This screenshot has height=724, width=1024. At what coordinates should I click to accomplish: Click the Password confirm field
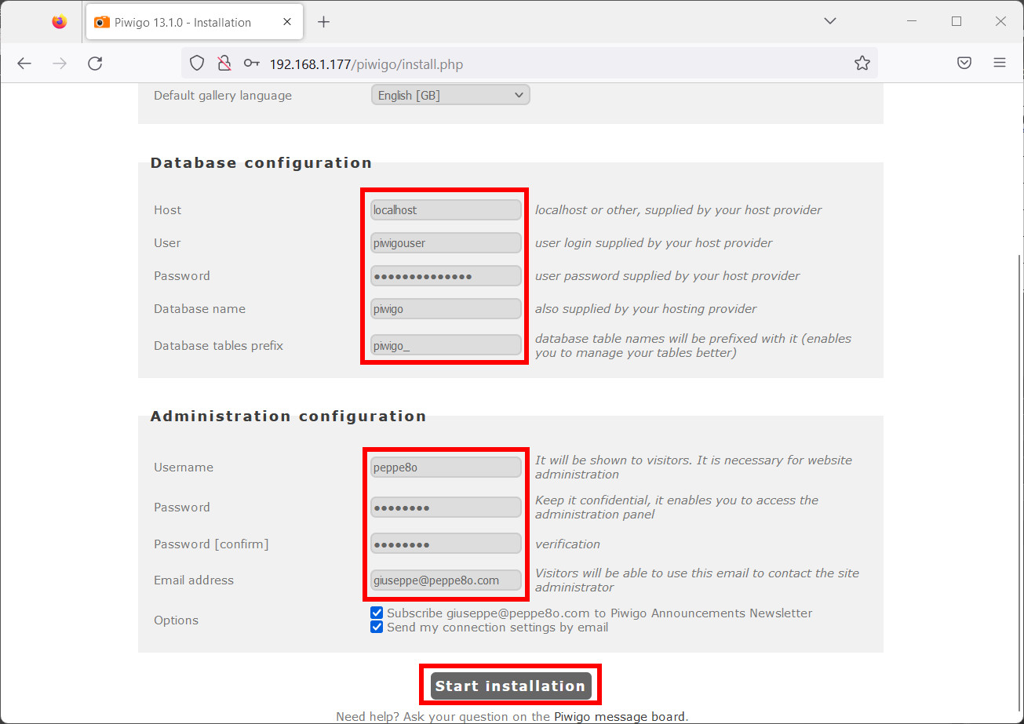pyautogui.click(x=446, y=544)
